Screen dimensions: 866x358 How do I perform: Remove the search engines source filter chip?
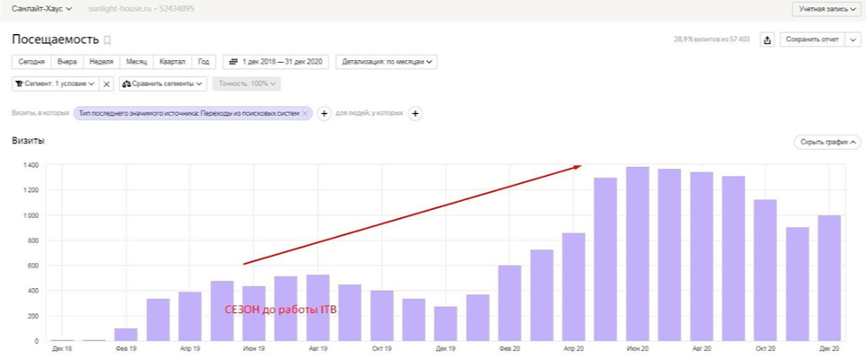305,113
